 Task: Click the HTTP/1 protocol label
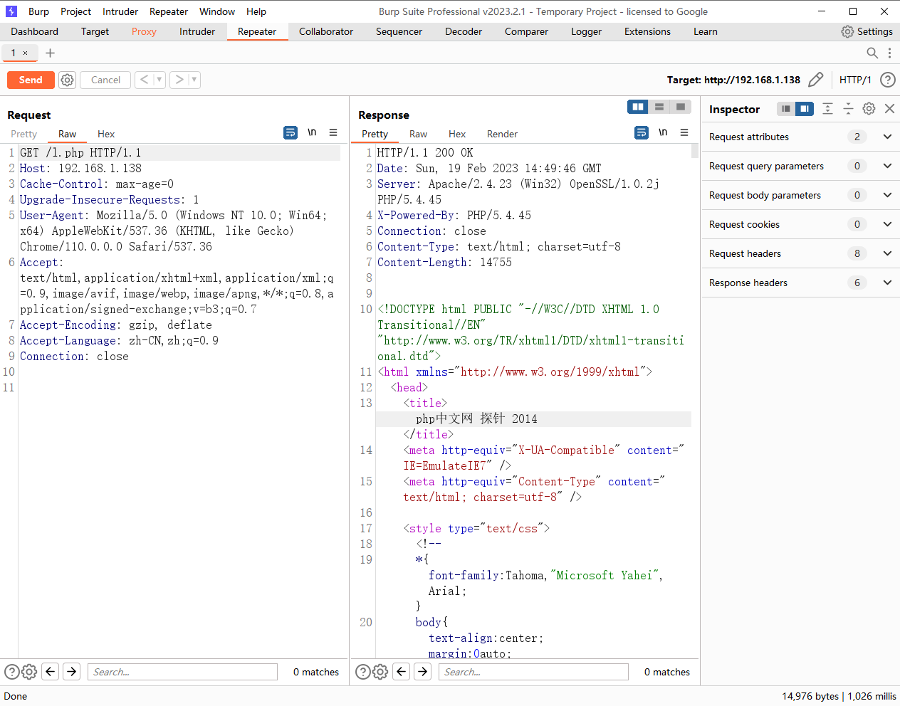pos(855,80)
